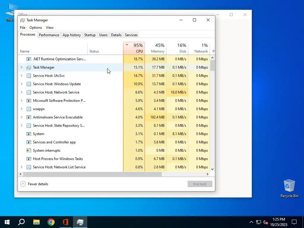Expand Service Host: Network Service group
This screenshot has height=228, width=304.
pos(21,92)
